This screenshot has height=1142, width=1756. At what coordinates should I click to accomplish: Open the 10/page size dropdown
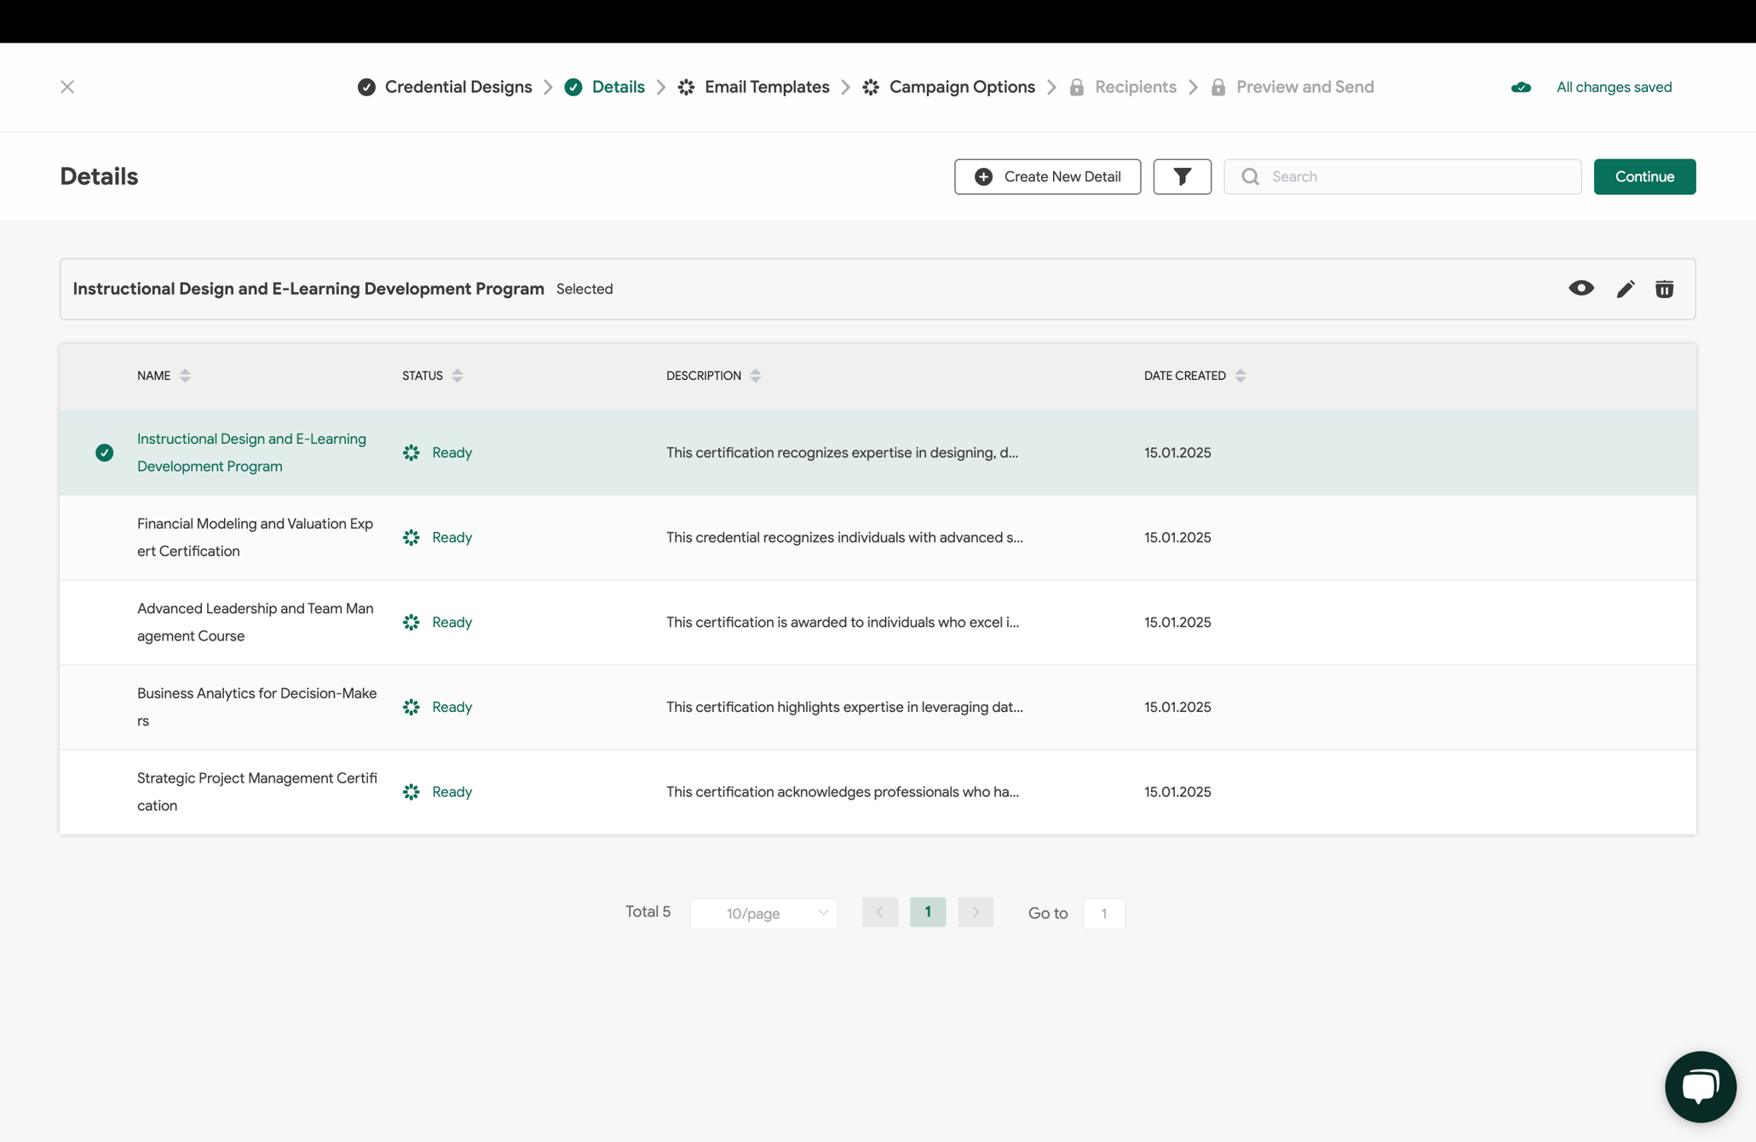(x=763, y=913)
